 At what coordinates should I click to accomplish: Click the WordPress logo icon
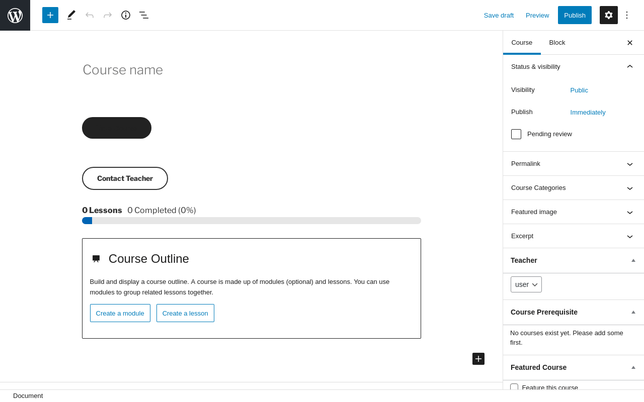[15, 15]
